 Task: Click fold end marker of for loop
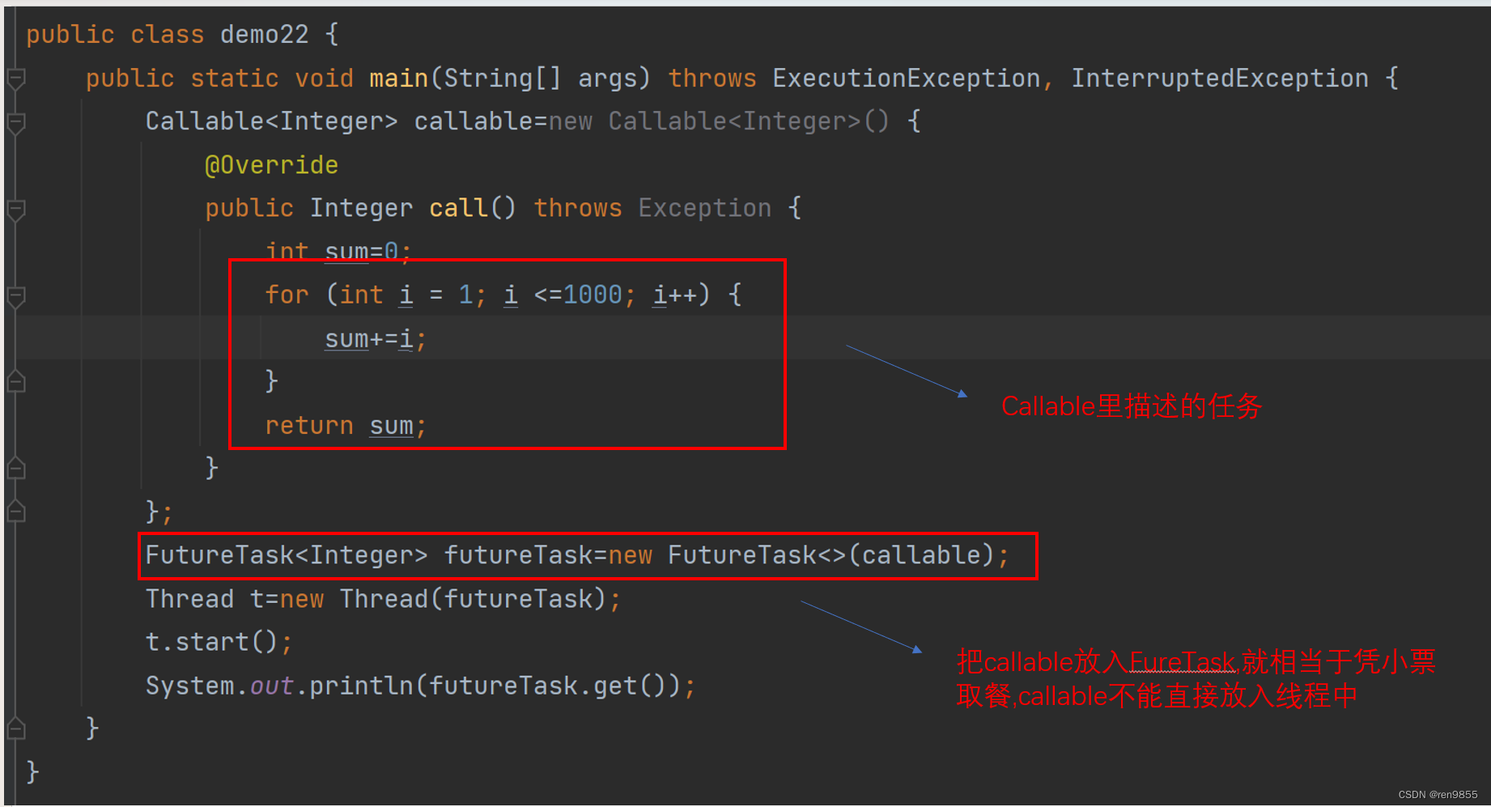tap(16, 382)
